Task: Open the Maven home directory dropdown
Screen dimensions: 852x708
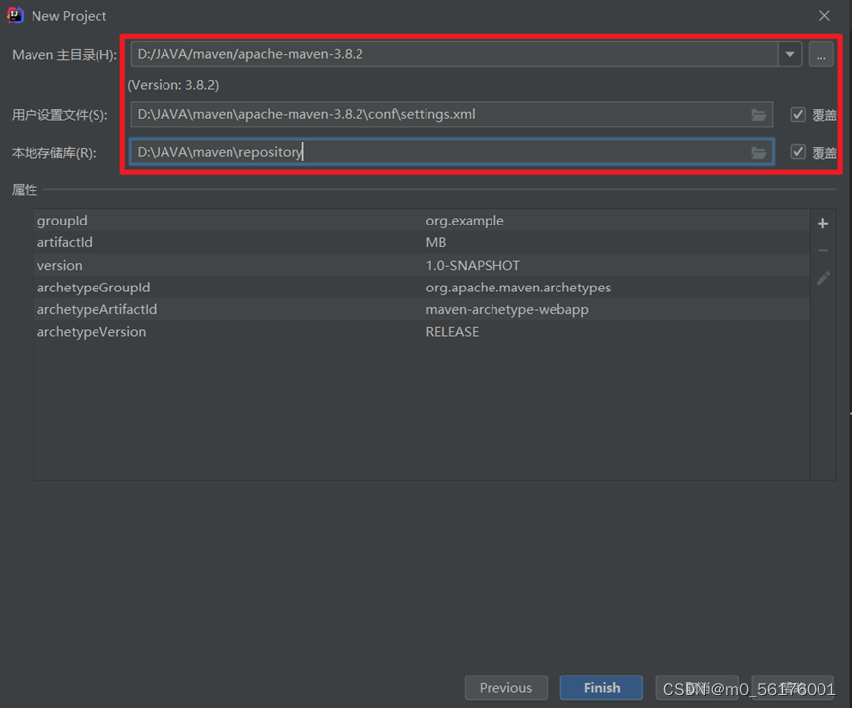Action: click(790, 55)
